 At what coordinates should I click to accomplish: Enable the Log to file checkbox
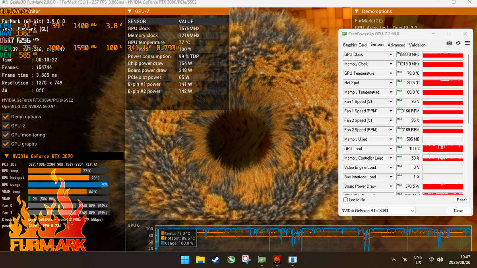point(345,200)
